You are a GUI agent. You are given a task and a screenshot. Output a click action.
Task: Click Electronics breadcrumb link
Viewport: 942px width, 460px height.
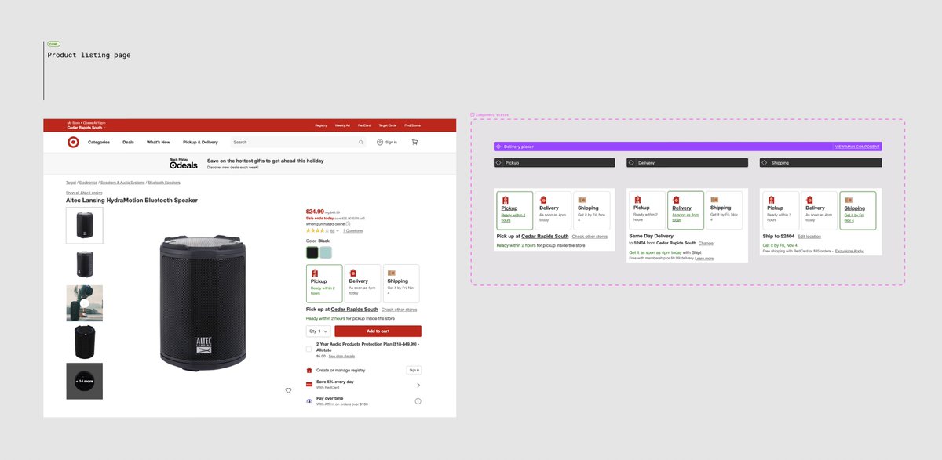(88, 182)
